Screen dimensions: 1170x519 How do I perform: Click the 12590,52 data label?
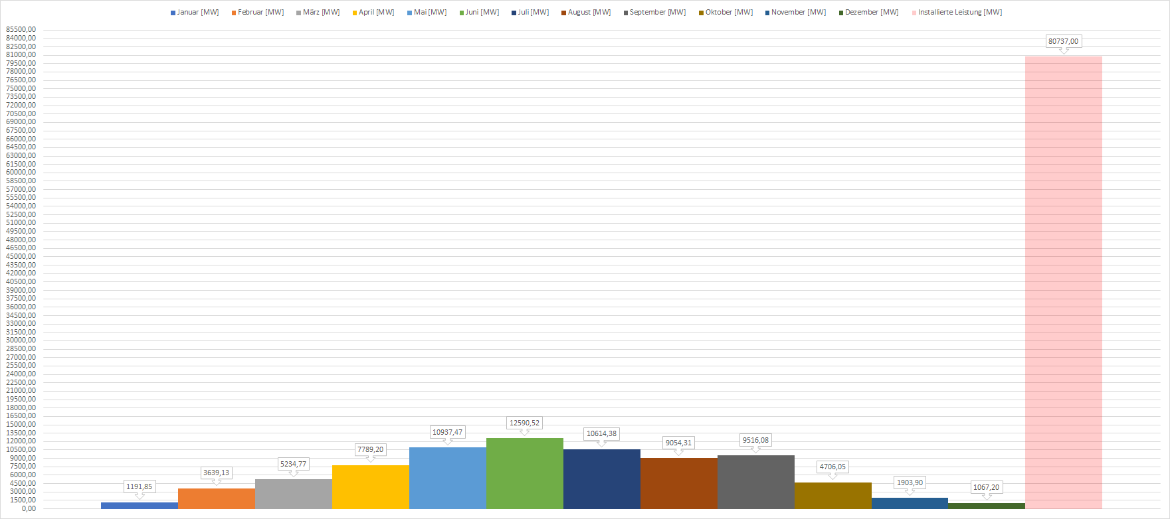pos(524,423)
